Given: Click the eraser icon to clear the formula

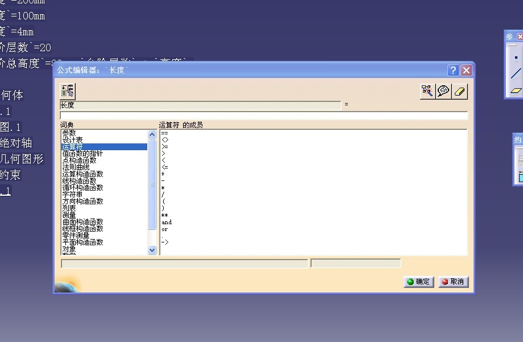Looking at the screenshot, I should [x=460, y=91].
